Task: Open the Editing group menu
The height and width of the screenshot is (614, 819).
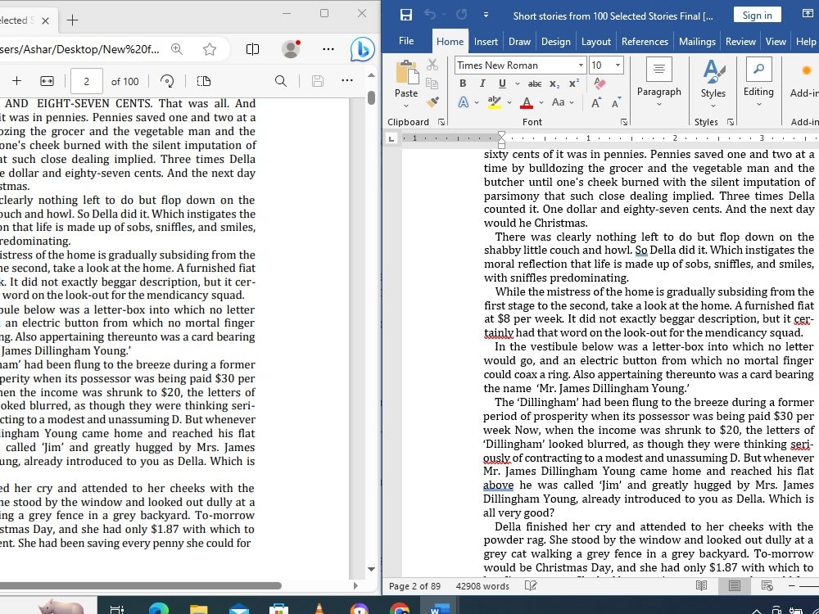Action: [x=758, y=83]
